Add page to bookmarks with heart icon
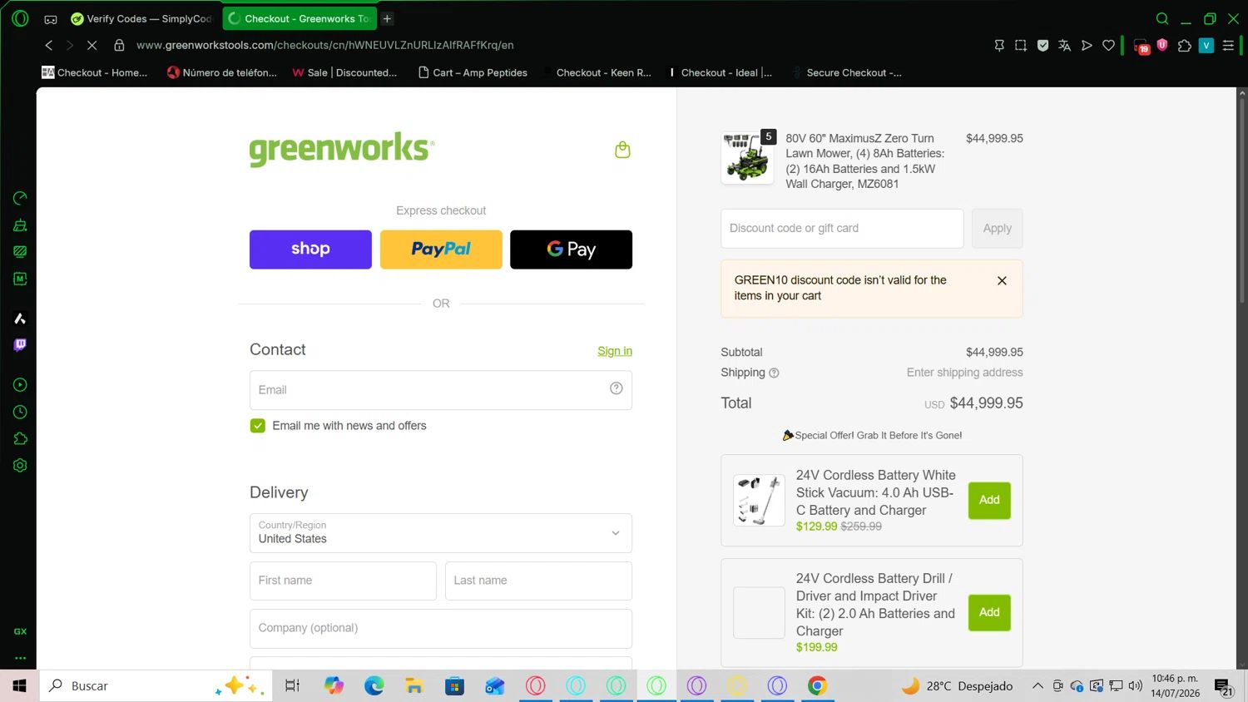This screenshot has width=1248, height=702. [1108, 46]
